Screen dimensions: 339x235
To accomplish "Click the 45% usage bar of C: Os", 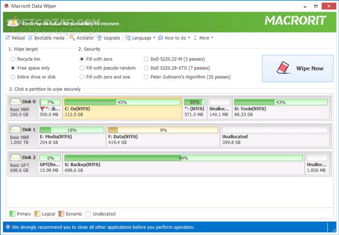I will tap(122, 102).
